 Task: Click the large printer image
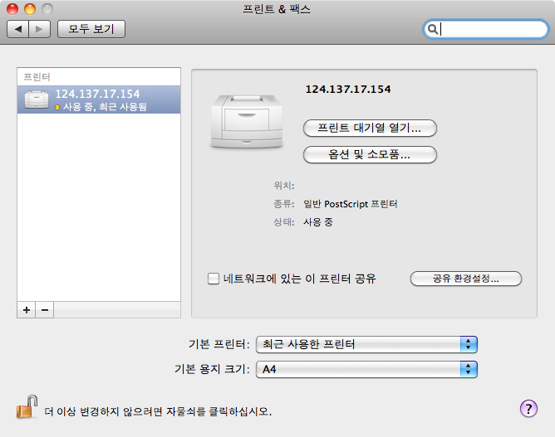coord(247,121)
